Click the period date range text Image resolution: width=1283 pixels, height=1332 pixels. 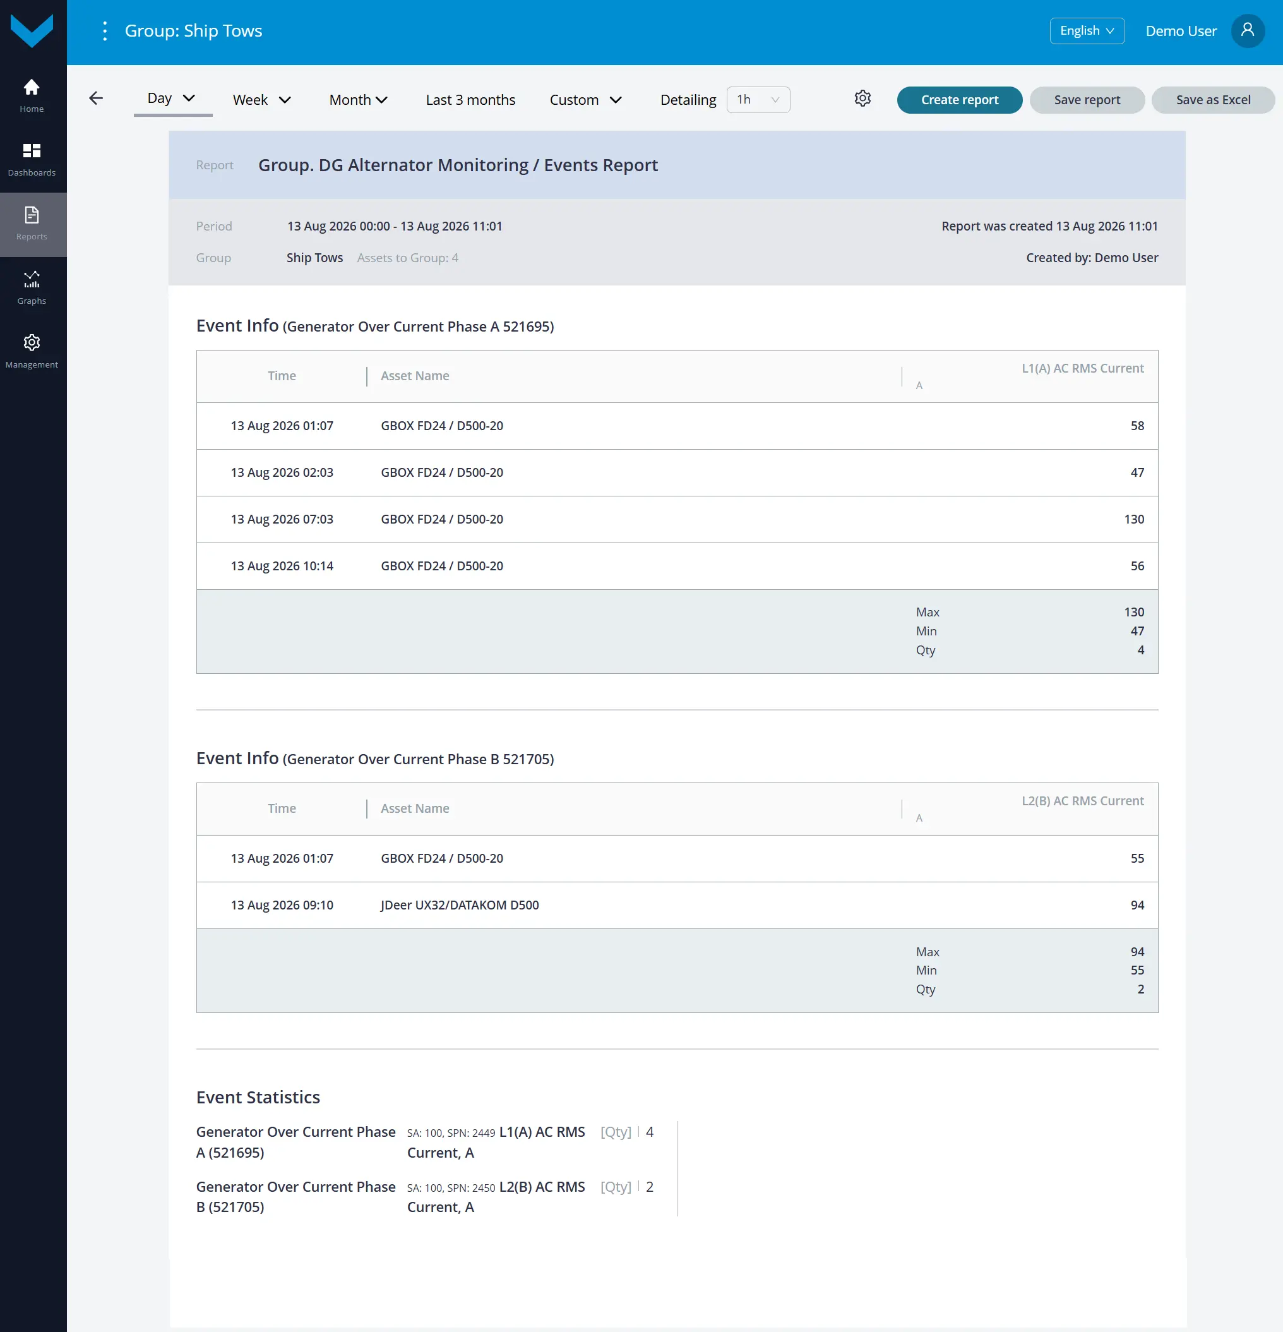pos(394,226)
